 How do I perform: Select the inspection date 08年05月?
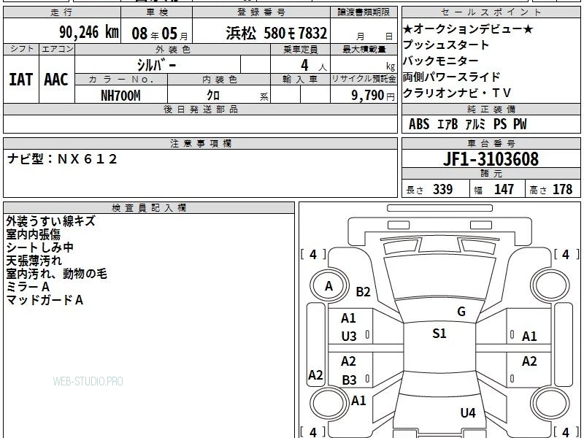[160, 34]
